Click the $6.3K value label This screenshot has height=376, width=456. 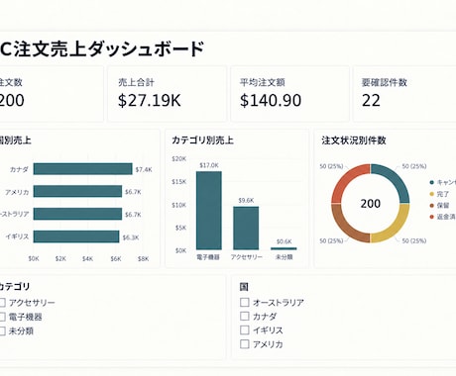click(131, 237)
